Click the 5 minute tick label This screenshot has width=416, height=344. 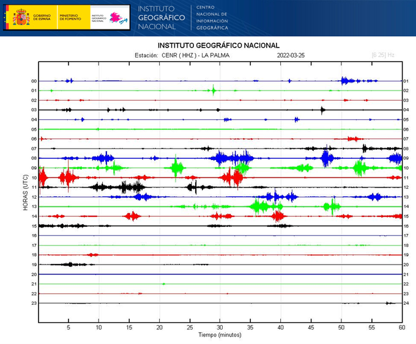click(x=69, y=328)
